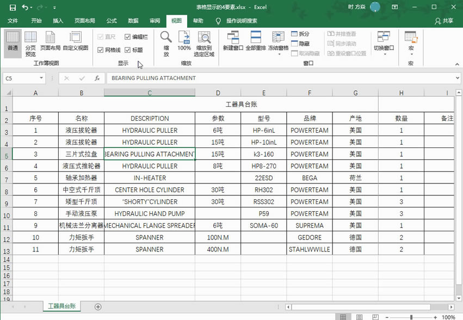The height and width of the screenshot is (320, 463).
Task: Switch to the 数据 ribbon tab
Action: click(x=133, y=21)
